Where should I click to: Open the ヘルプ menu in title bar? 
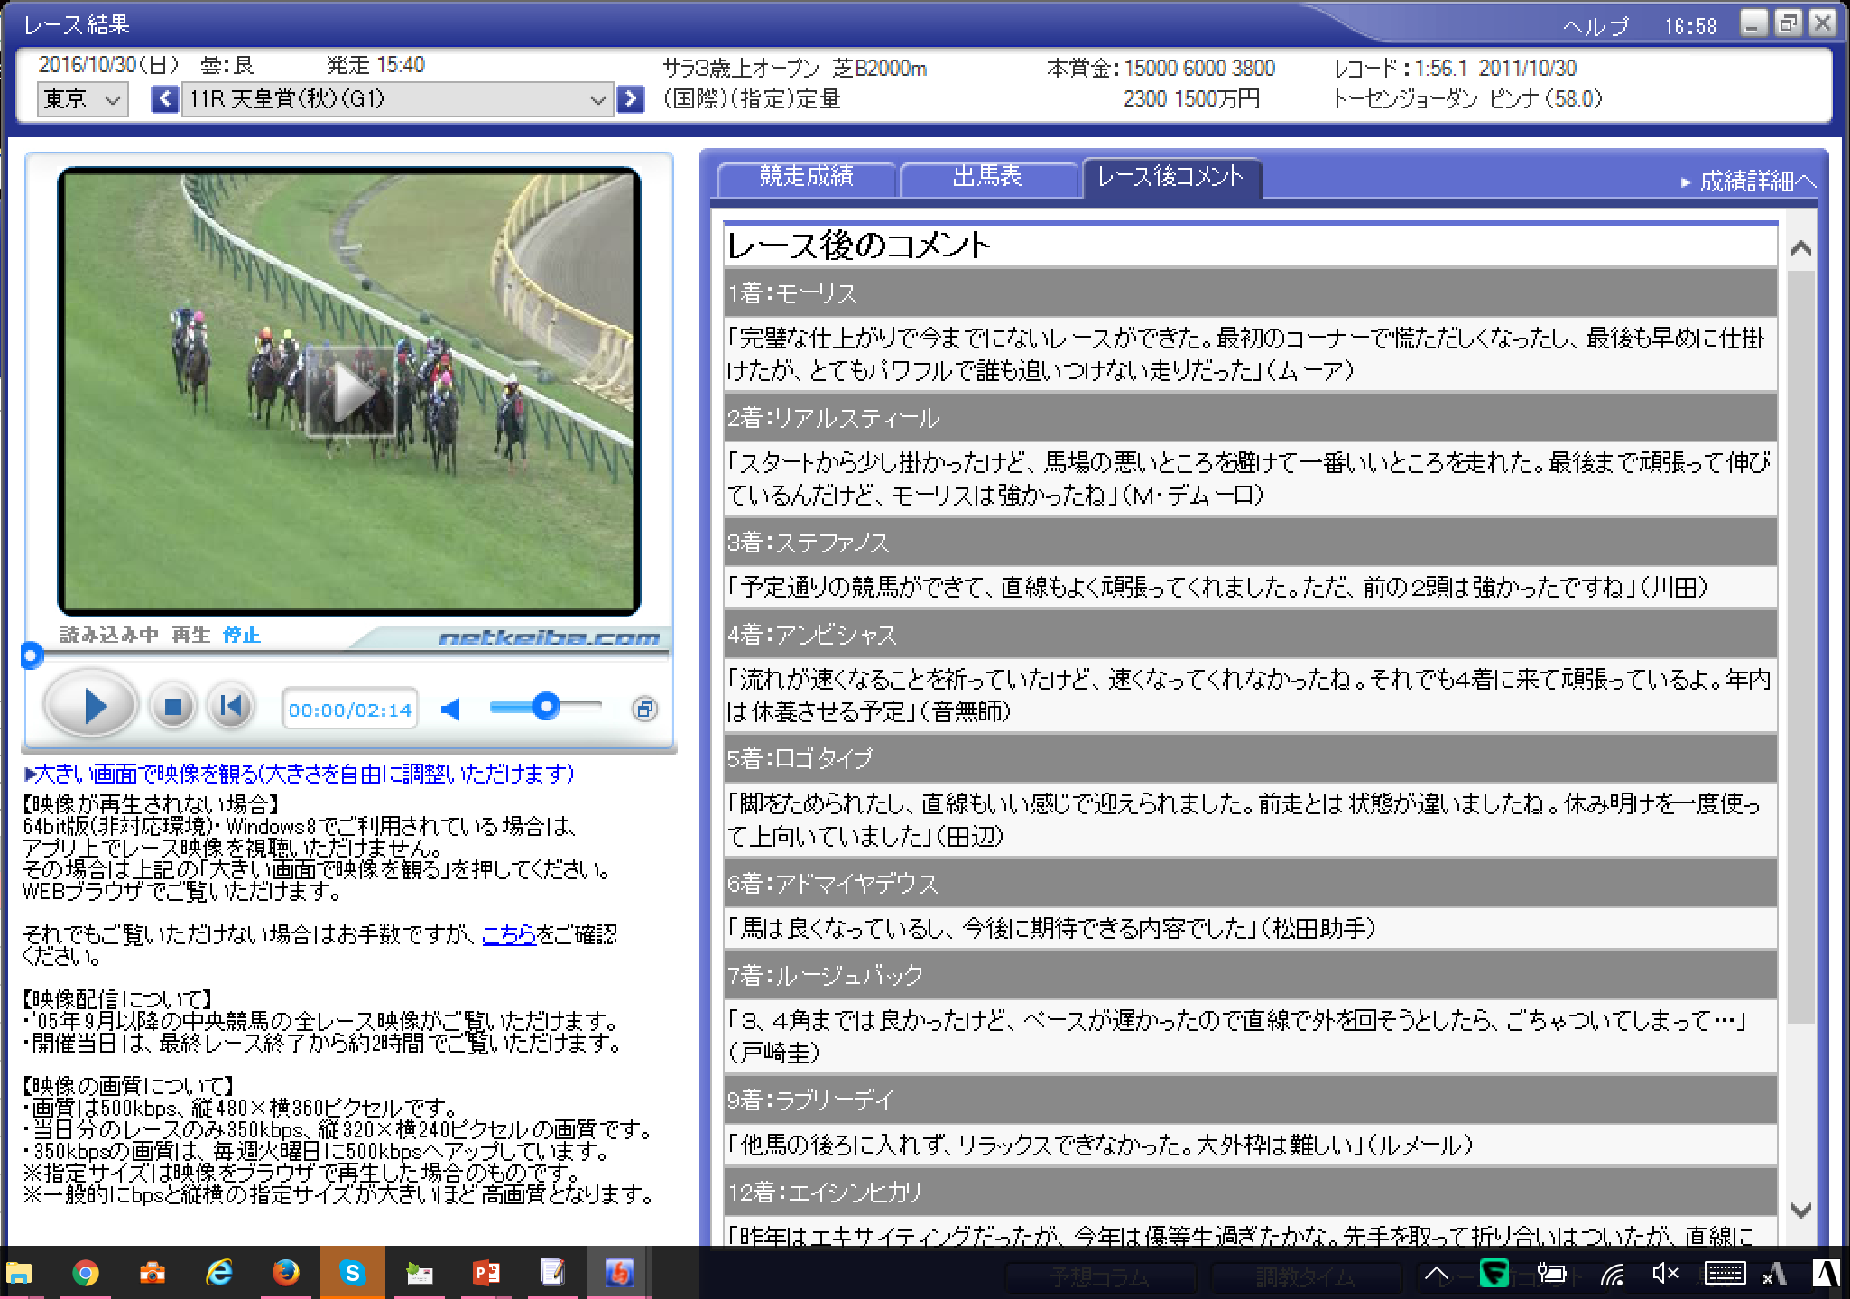click(x=1596, y=26)
